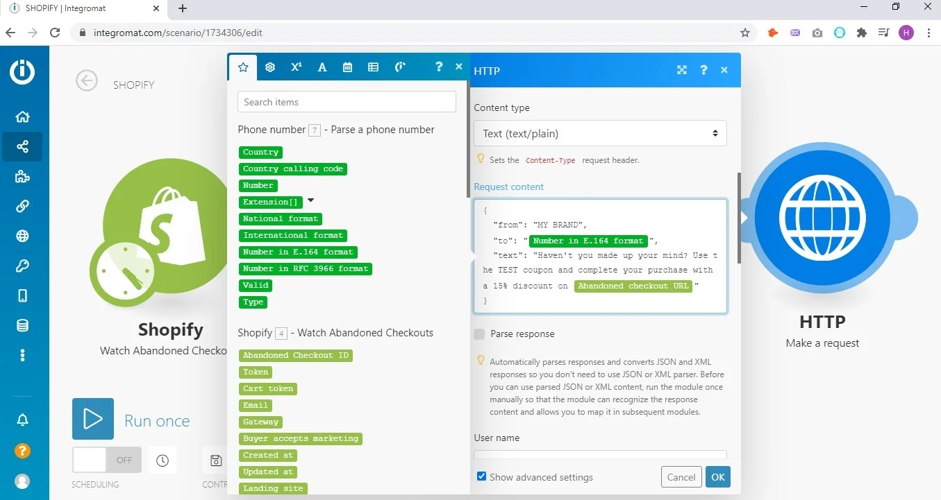This screenshot has height=500, width=941.
Task: Switch to array functions table tab
Action: tap(374, 67)
